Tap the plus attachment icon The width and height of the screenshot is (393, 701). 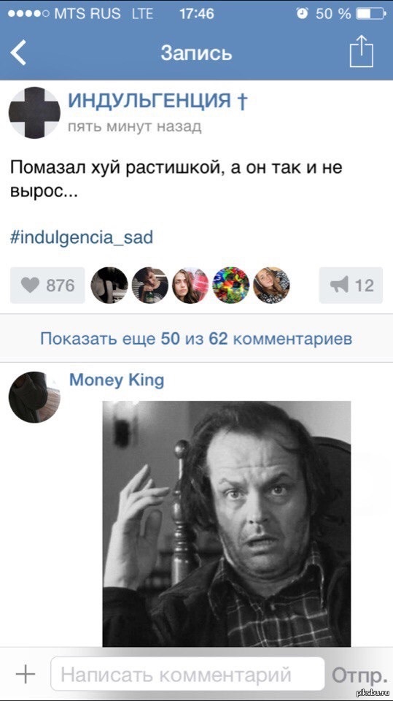tap(25, 674)
